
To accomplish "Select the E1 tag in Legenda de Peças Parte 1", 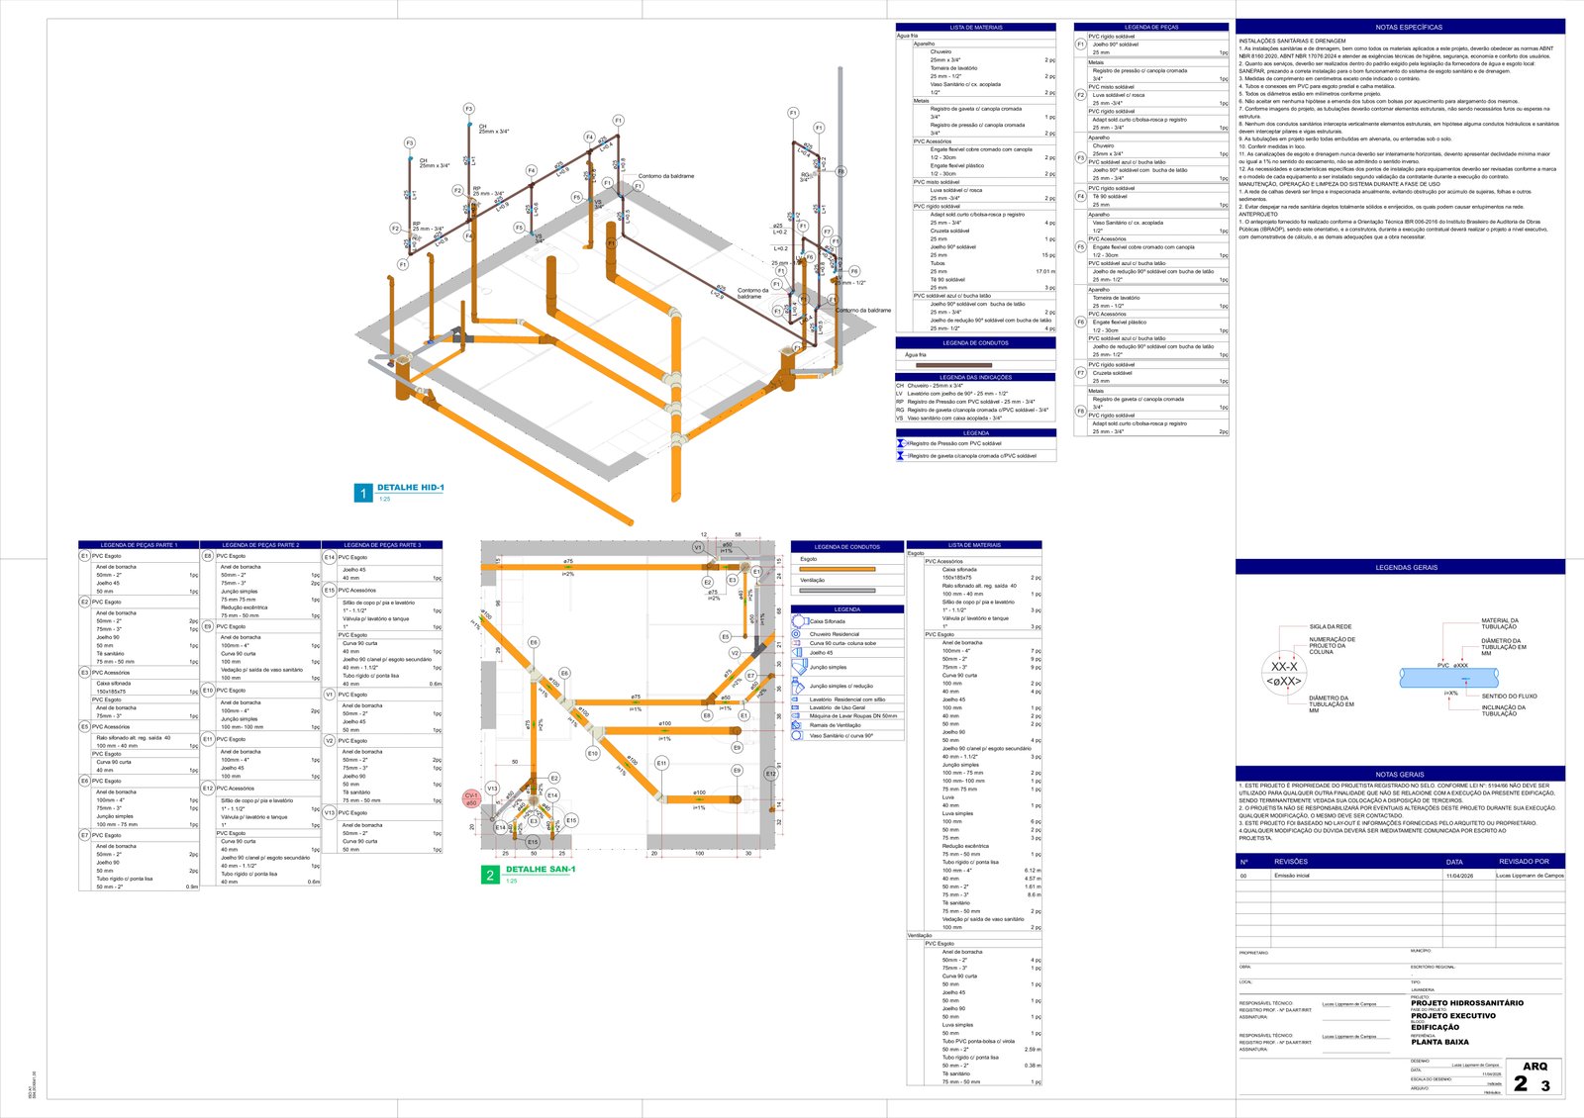I will point(85,557).
